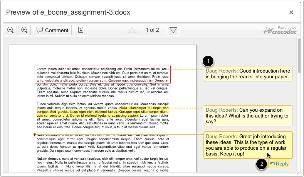Close the preview dialog with the X

pos(291,12)
